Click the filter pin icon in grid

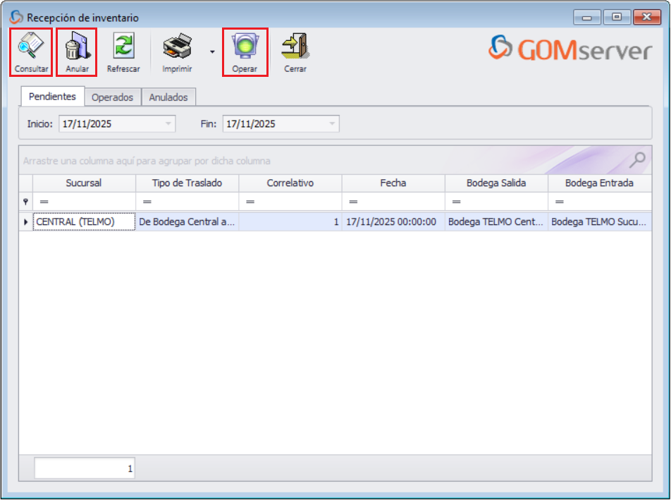point(25,201)
